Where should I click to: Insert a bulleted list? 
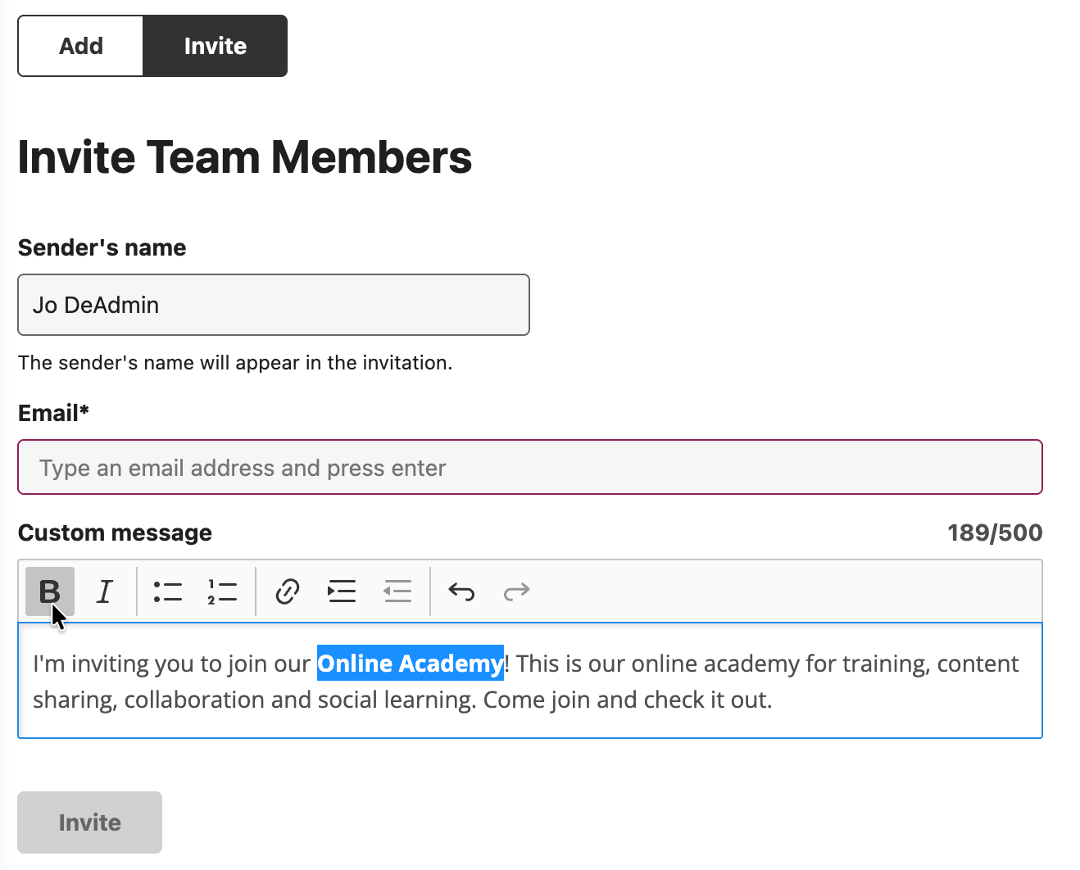[x=168, y=591]
